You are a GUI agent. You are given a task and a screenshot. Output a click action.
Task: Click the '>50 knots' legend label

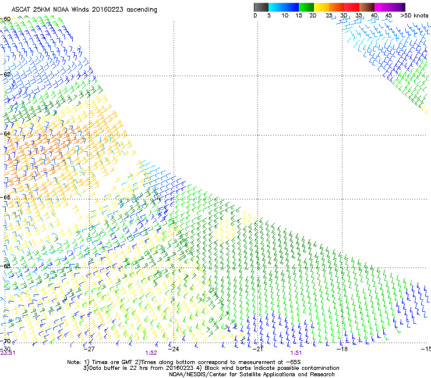pyautogui.click(x=414, y=16)
